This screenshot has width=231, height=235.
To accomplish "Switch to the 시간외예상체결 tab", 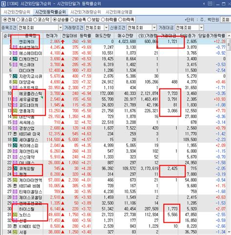I will [x=119, y=12].
